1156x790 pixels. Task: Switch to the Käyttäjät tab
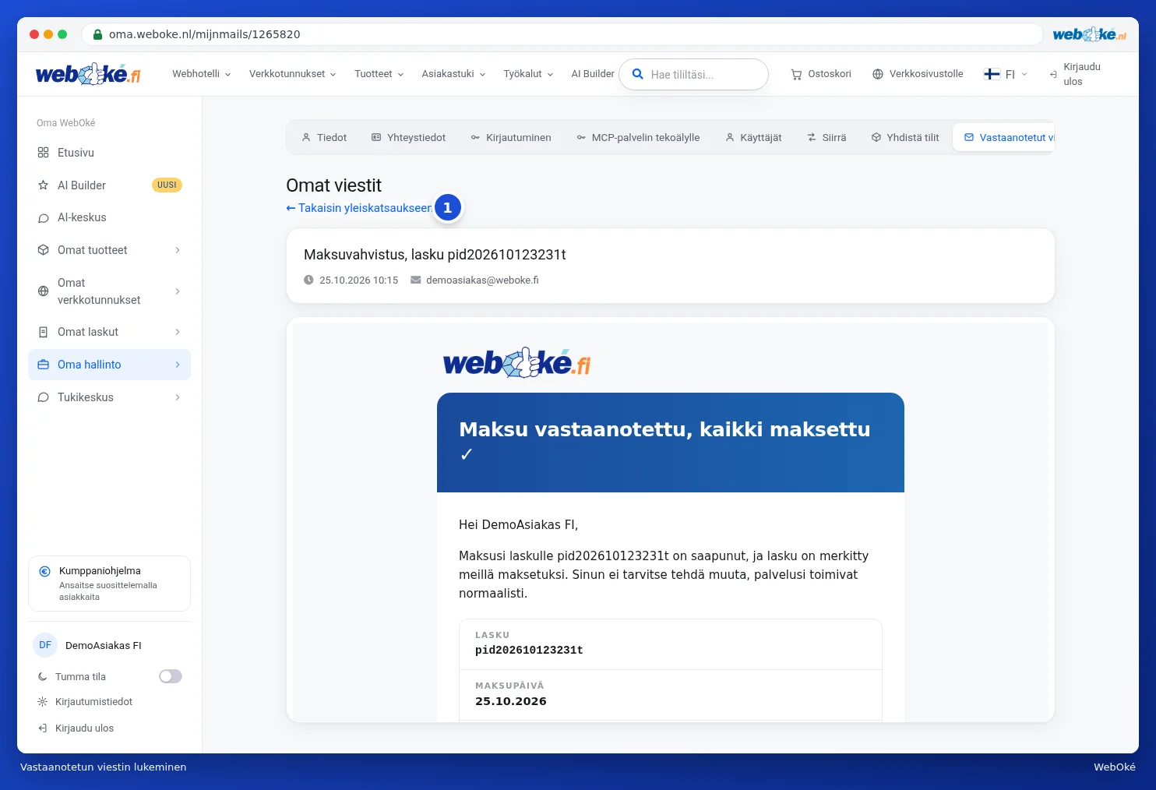click(x=753, y=138)
